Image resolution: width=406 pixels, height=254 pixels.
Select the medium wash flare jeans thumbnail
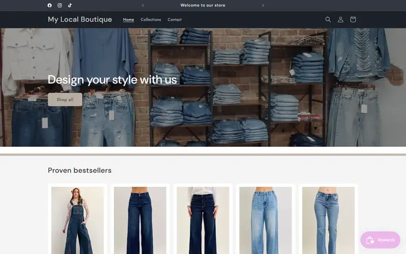click(x=328, y=220)
